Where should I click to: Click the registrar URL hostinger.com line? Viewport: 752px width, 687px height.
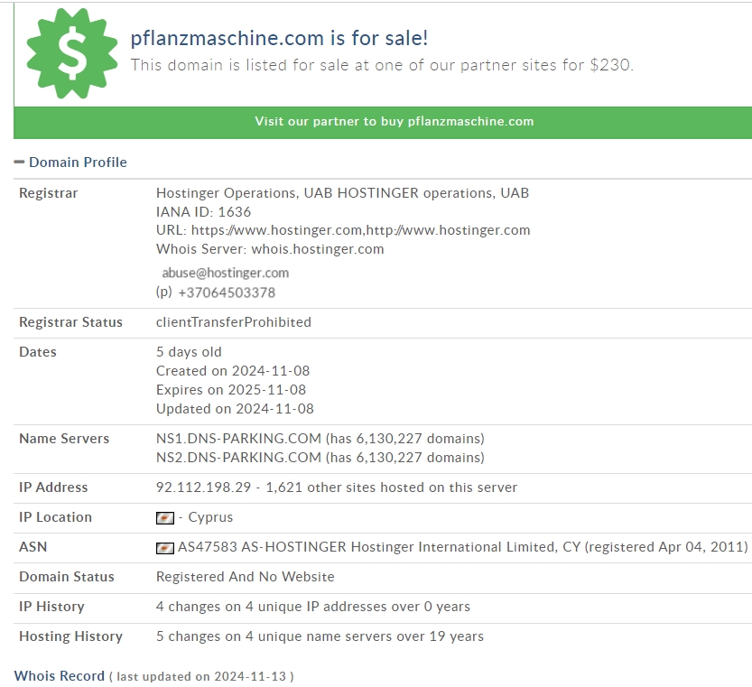(x=343, y=230)
